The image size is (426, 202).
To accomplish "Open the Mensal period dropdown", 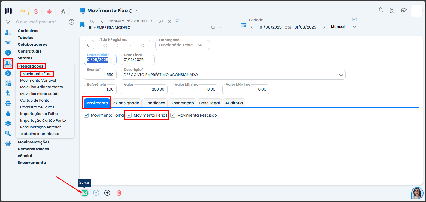I will (x=354, y=27).
